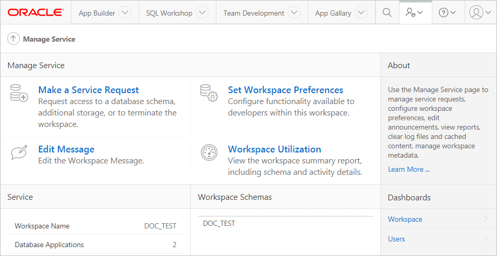Expand the App Builder dropdown arrow
This screenshot has width=497, height=256.
pos(125,13)
